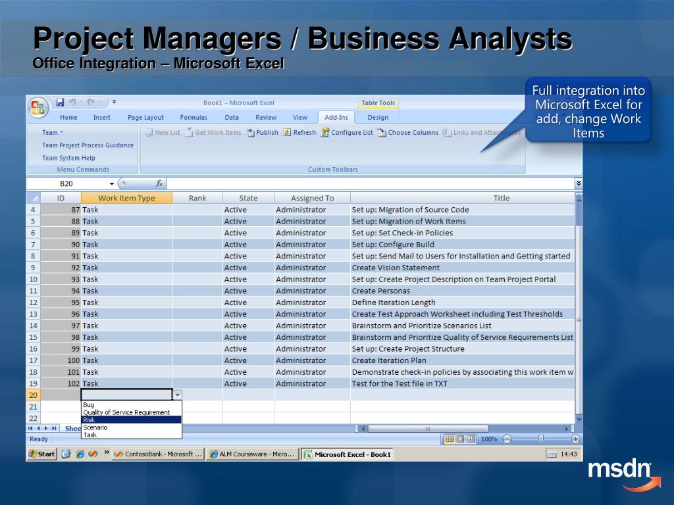674x505 pixels.
Task: Pick Task from the dropdown list
Action: pyautogui.click(x=131, y=435)
